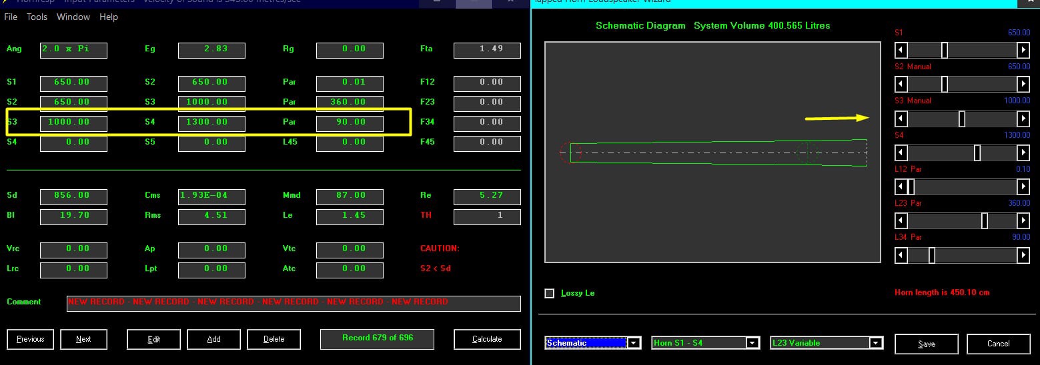The width and height of the screenshot is (1040, 365).
Task: Click the Le field showing 1.45
Action: 350,217
